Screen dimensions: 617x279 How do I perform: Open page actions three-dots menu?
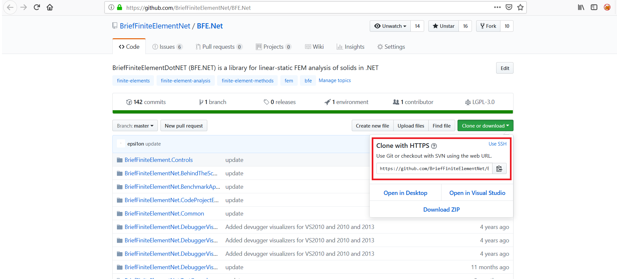coord(497,7)
